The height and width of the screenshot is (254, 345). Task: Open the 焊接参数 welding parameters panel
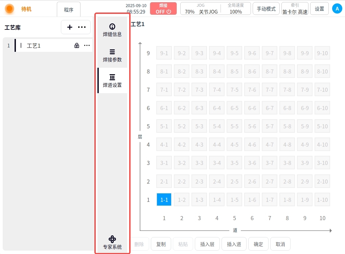tap(112, 55)
